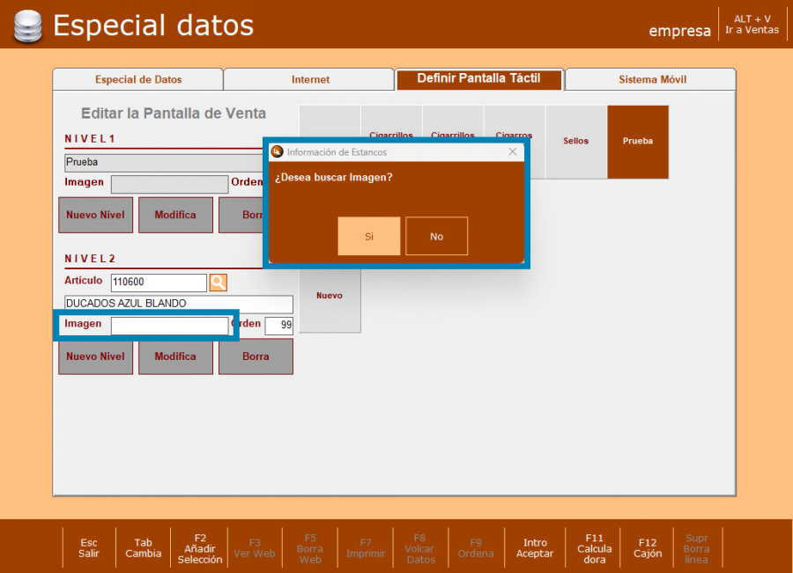
Task: Click the Artículo code input field
Action: click(159, 283)
